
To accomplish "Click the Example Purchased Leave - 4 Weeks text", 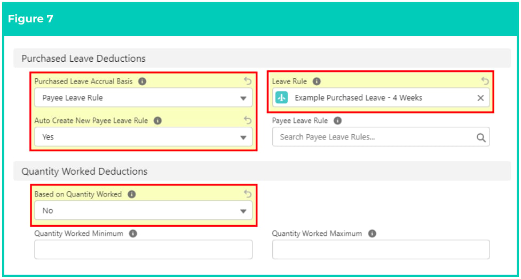I will 359,98.
